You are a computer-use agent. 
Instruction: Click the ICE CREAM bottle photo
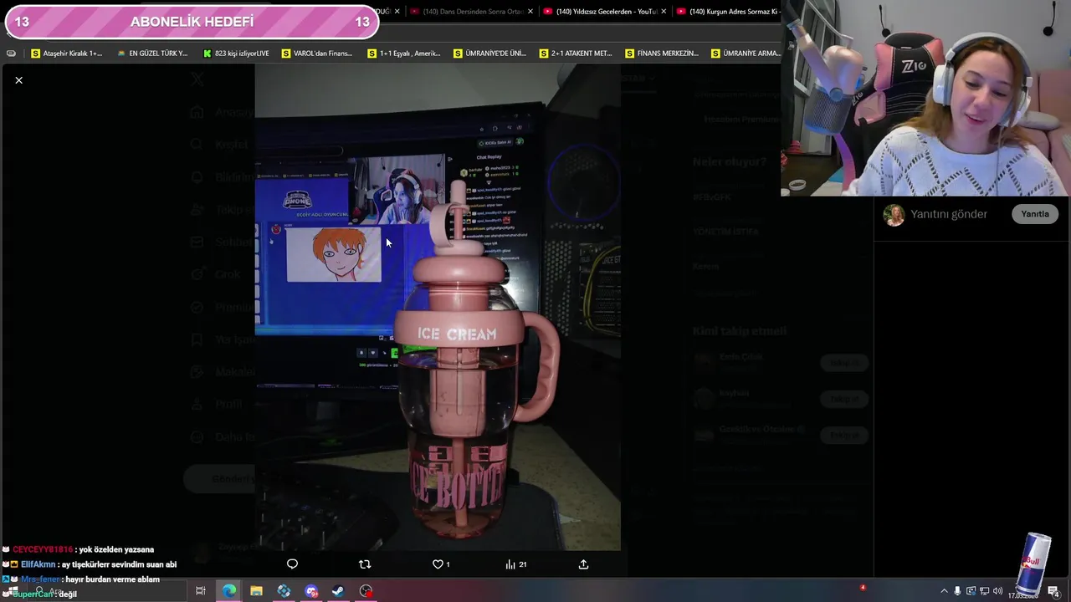(x=438, y=308)
